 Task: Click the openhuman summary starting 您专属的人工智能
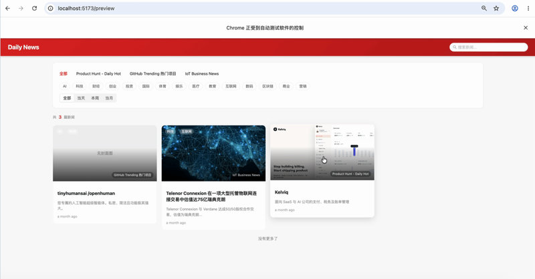tap(103, 206)
